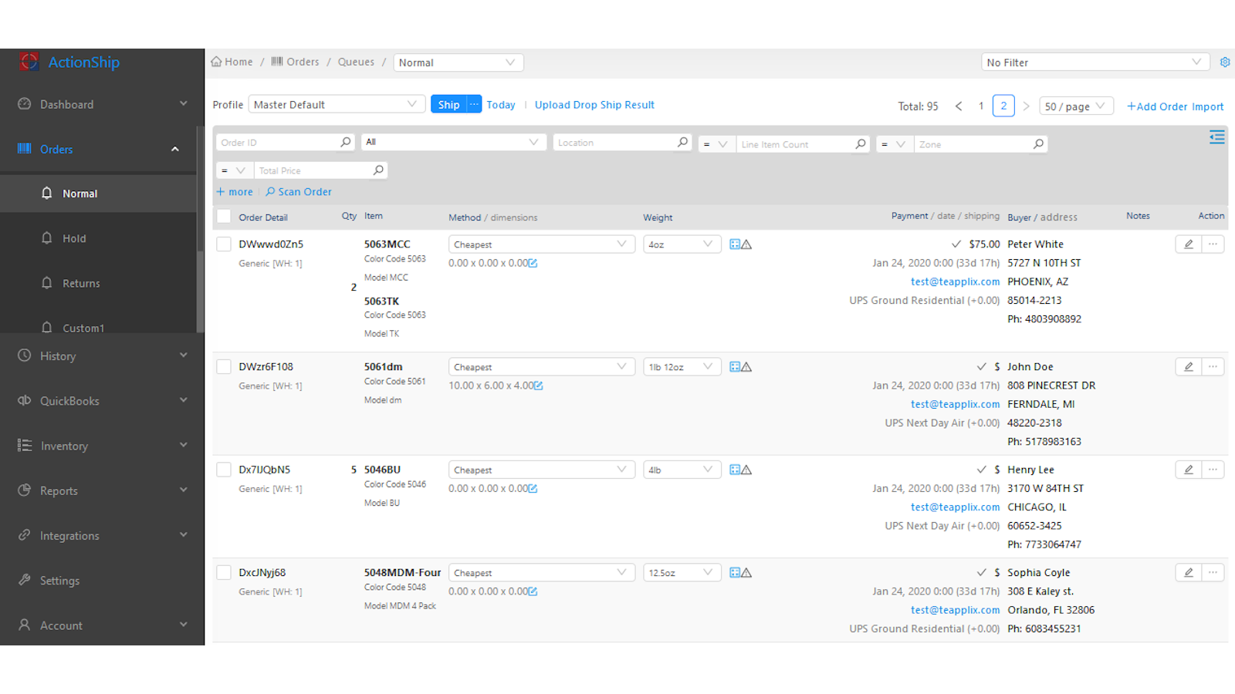Click the rate calculator dice icon for order DWzr6F108
This screenshot has width=1235, height=694.
[733, 366]
